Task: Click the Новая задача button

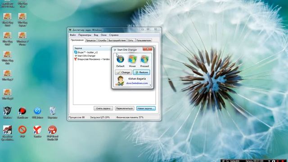Action: click(146, 108)
